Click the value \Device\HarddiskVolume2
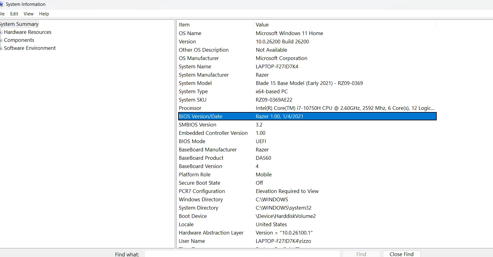493x257 pixels. coord(286,216)
